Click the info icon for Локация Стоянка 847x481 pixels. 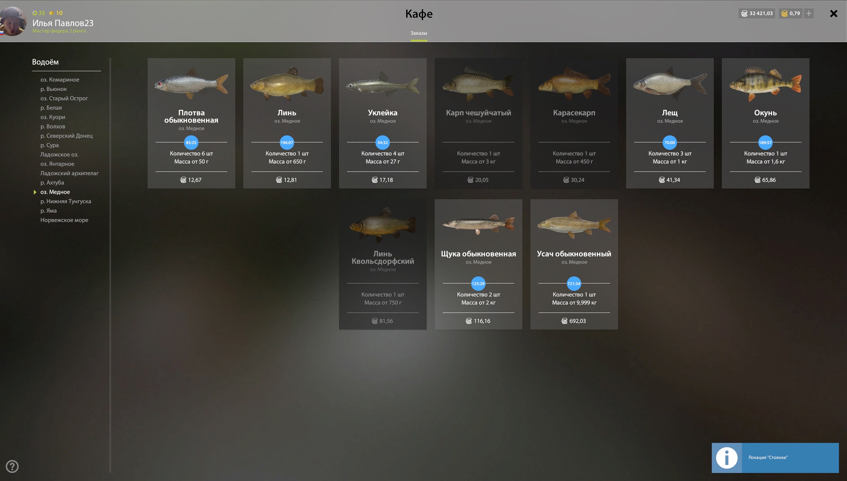coord(727,458)
